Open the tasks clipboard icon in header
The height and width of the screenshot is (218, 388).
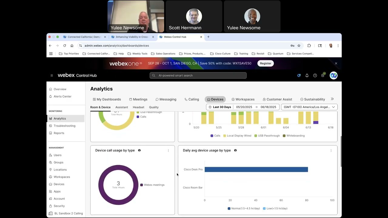323,75
